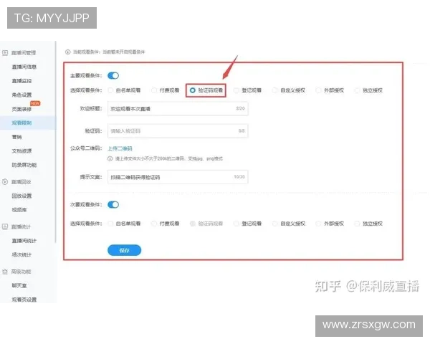The width and height of the screenshot is (430, 344).
Task: Focus the 提示文案 input field
Action: 178,177
